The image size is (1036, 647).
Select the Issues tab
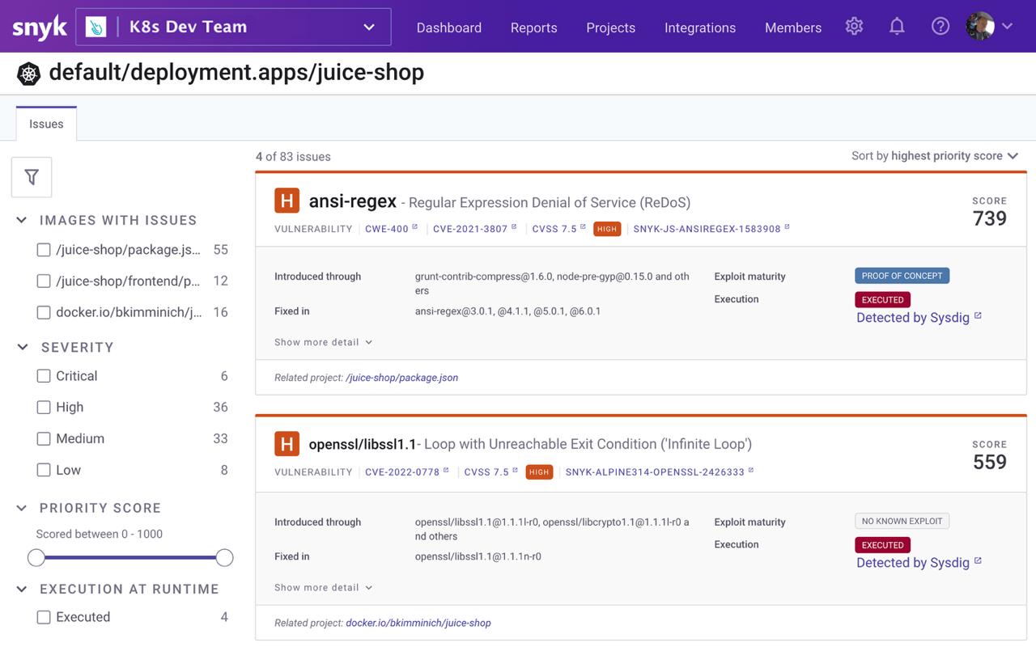click(46, 124)
